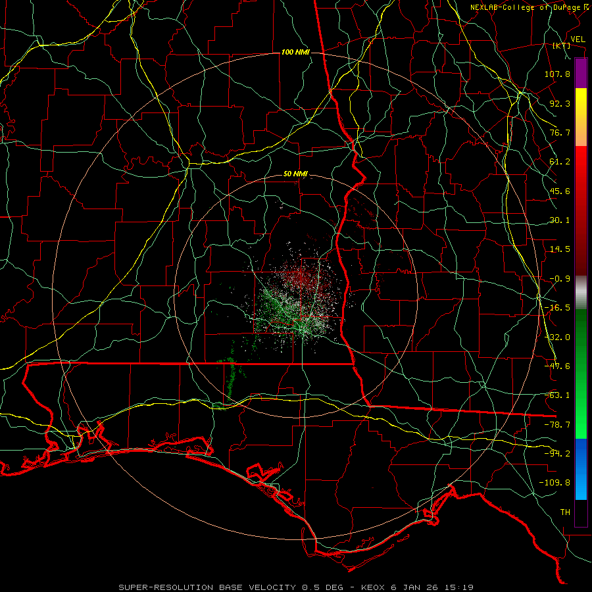Viewport: 592px width, 592px height.
Task: Click the 76.7 legend value
Action: (560, 132)
